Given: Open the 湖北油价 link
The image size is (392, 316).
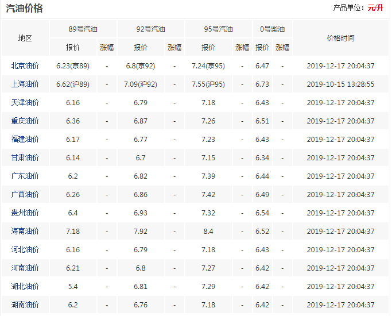Looking at the screenshot, I should tap(25, 286).
